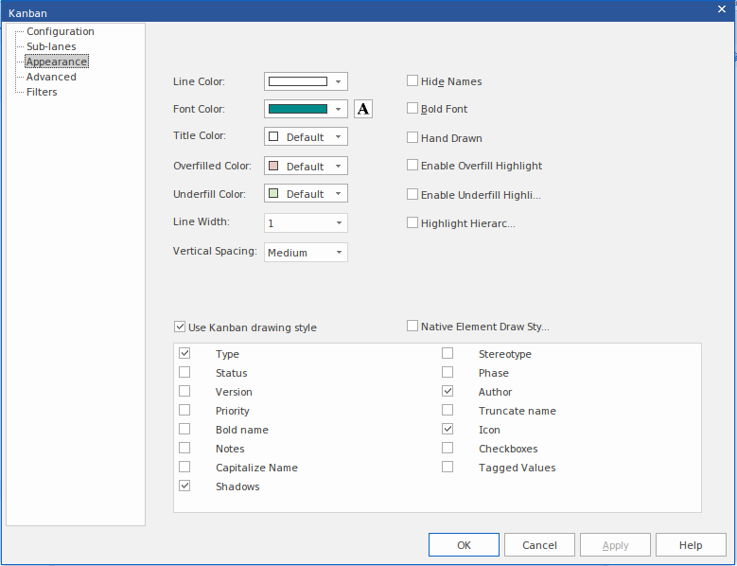The height and width of the screenshot is (566, 737).
Task: Open the Line Width dropdown
Action: [306, 222]
